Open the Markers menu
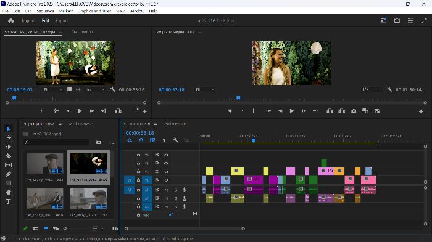The image size is (432, 242). 66,11
